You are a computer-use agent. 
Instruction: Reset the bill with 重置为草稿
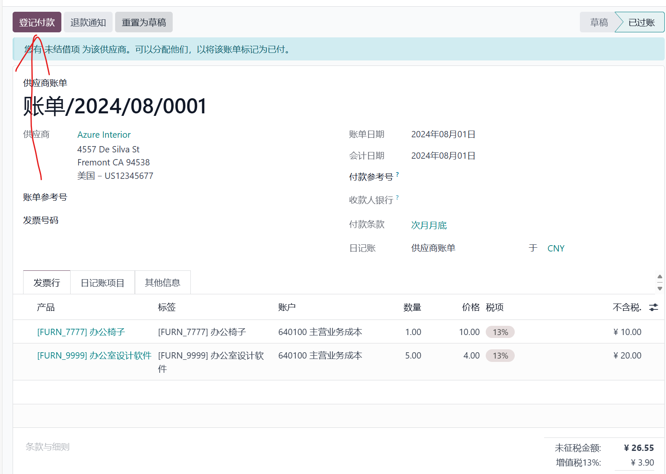(x=144, y=22)
